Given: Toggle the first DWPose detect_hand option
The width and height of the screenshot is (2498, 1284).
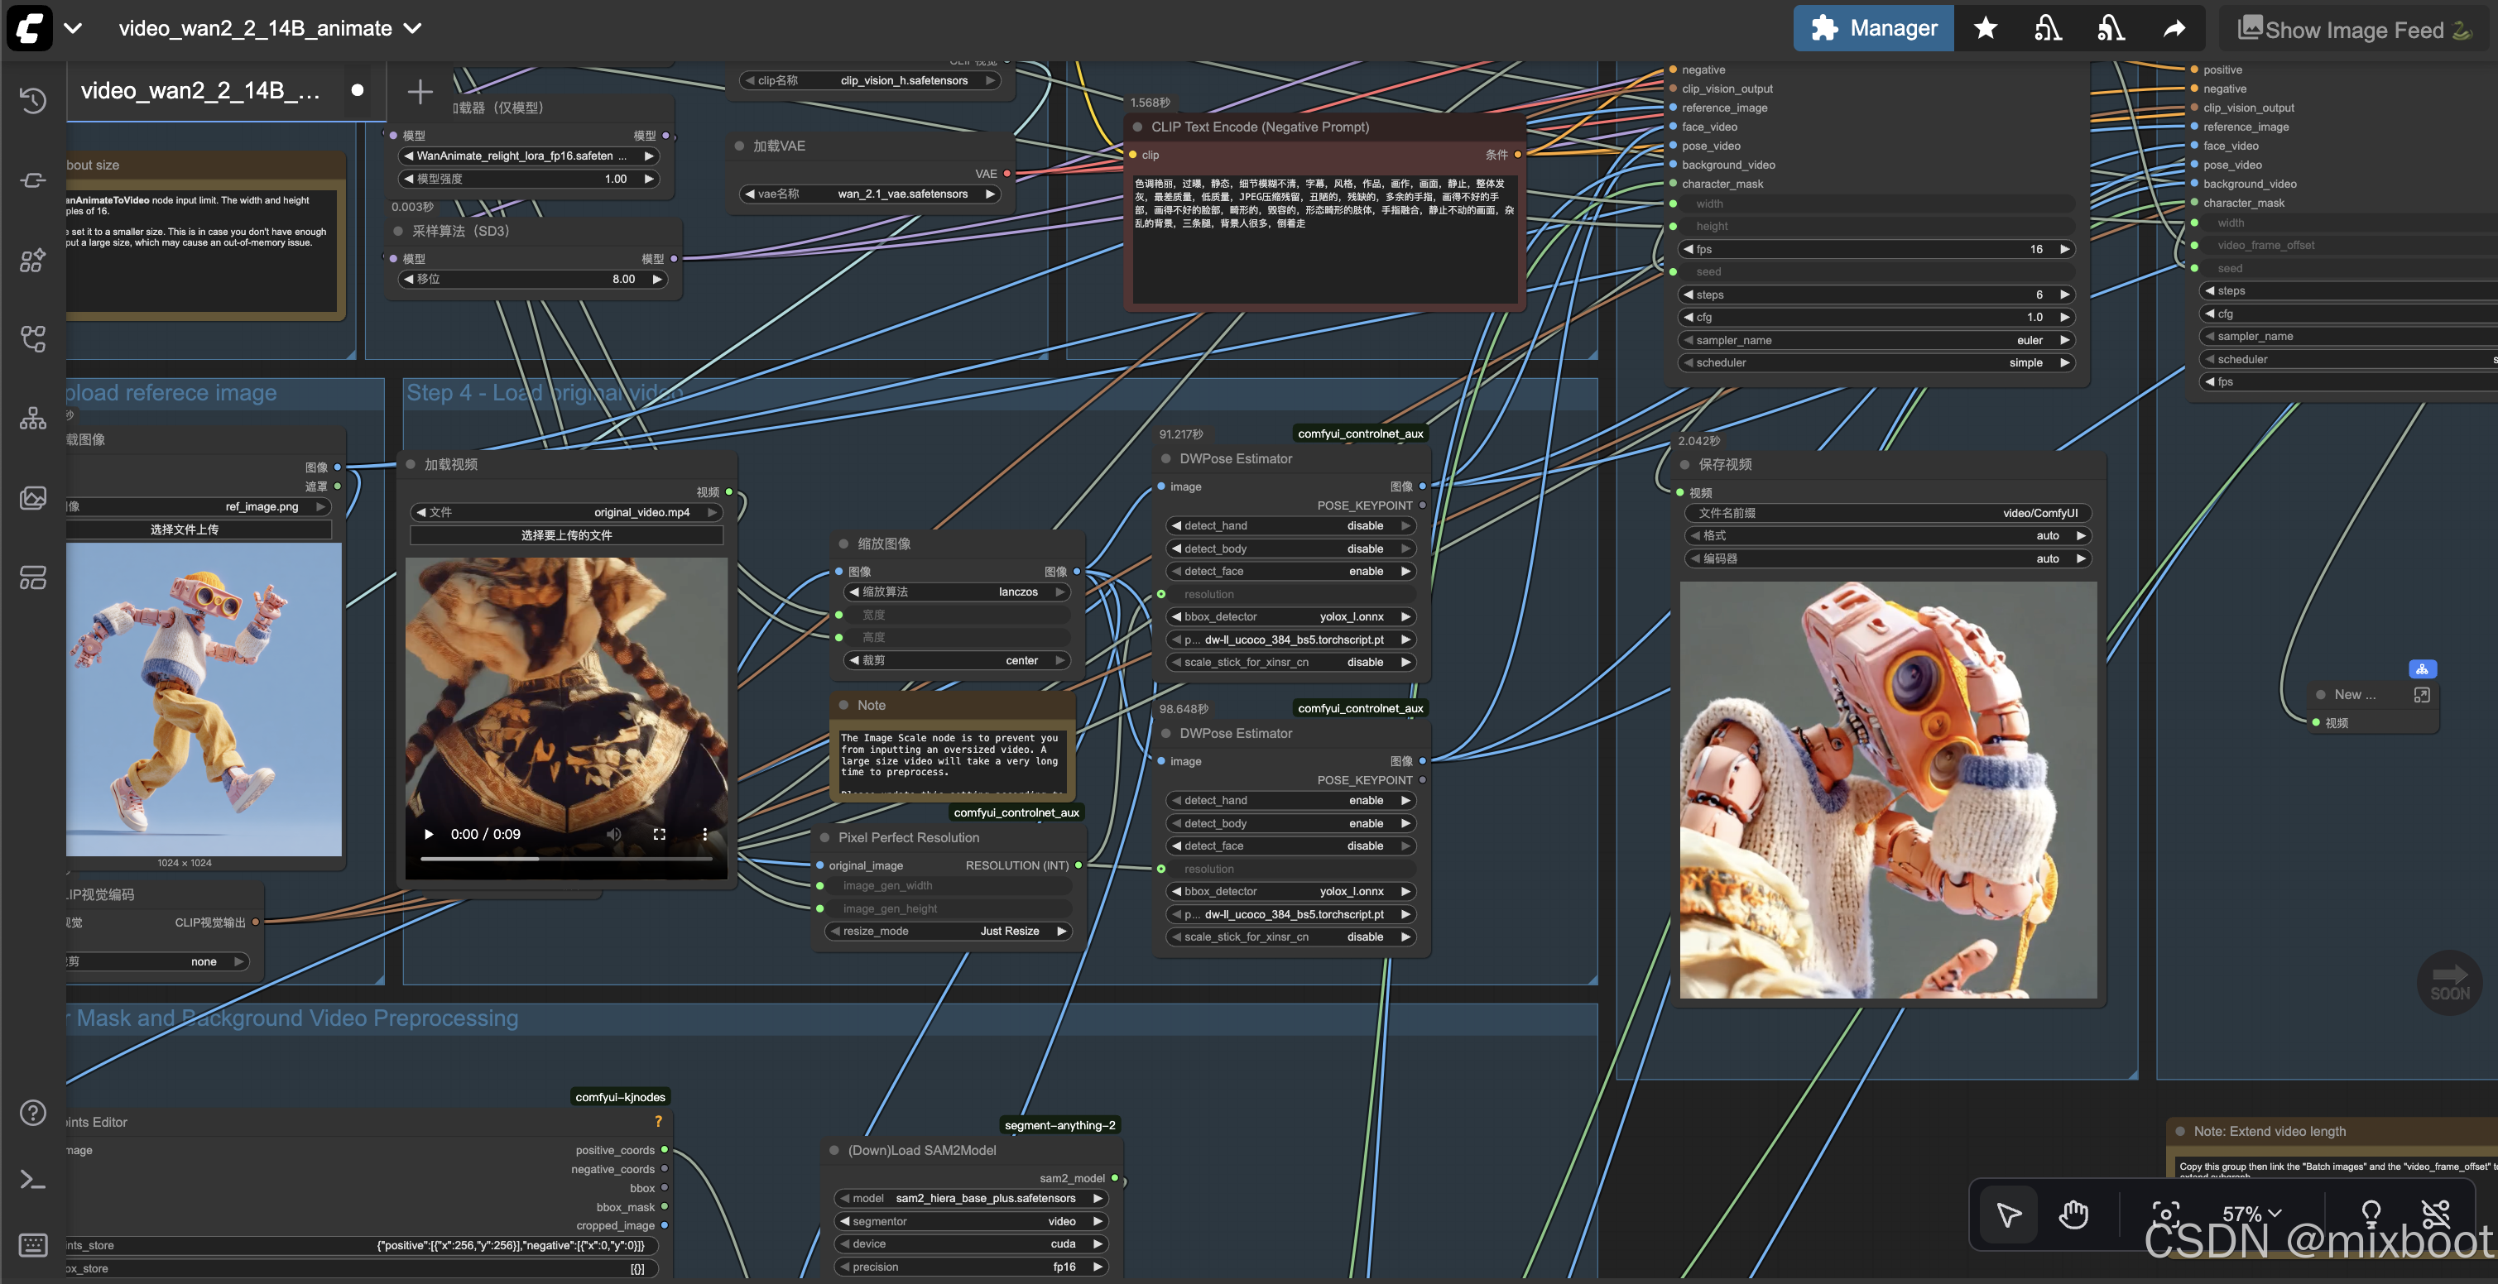Looking at the screenshot, I should [1289, 525].
